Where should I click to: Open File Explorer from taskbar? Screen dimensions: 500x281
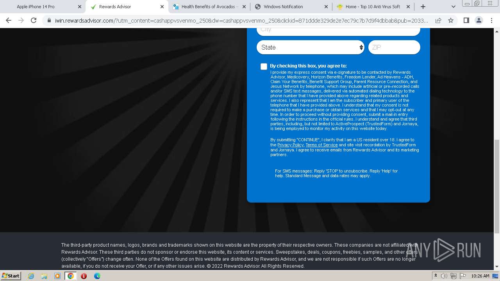click(x=44, y=276)
